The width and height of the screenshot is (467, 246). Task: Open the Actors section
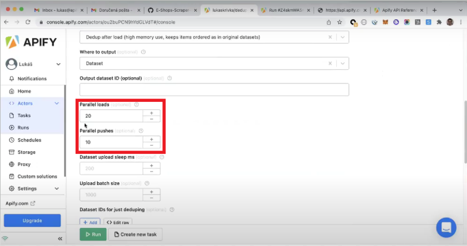tap(25, 103)
